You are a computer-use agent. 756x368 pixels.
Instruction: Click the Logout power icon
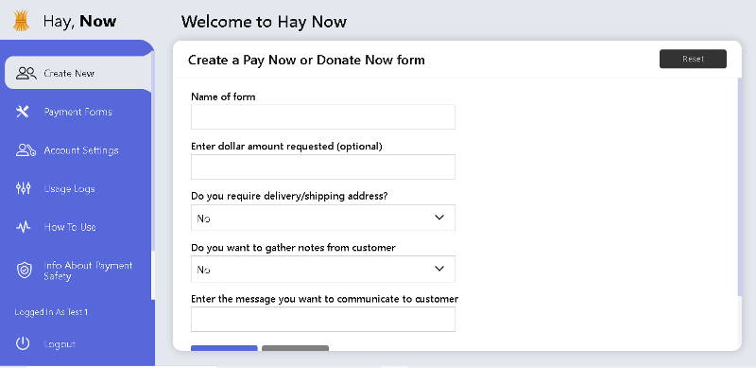pos(23,343)
